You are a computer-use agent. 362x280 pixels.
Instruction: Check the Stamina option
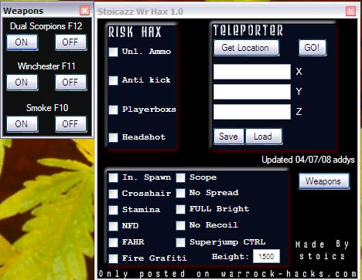click(113, 210)
